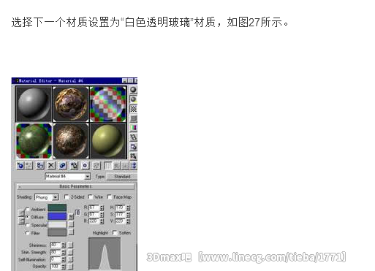Click the Diffuse map button marked M
This screenshot has height=271, width=375.
click(x=71, y=216)
